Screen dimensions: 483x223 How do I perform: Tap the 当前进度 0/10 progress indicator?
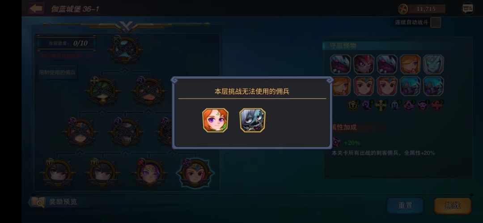pos(66,43)
